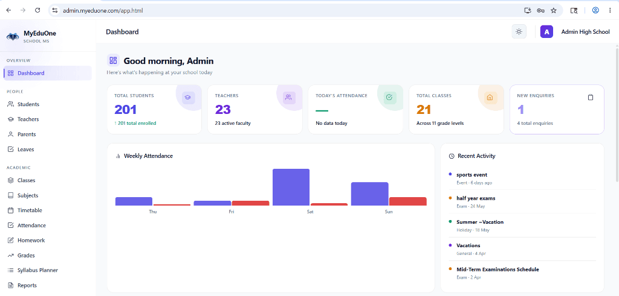Click the graduation cap icon on Total Students card
Screen dimensions: 619x296
tap(187, 97)
